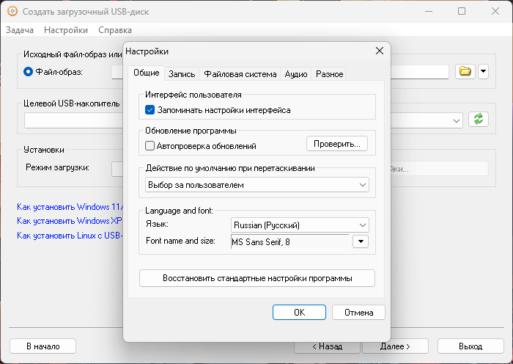Enable "Автопроверка обновлений" checkbox
513x364 pixels.
(150, 145)
